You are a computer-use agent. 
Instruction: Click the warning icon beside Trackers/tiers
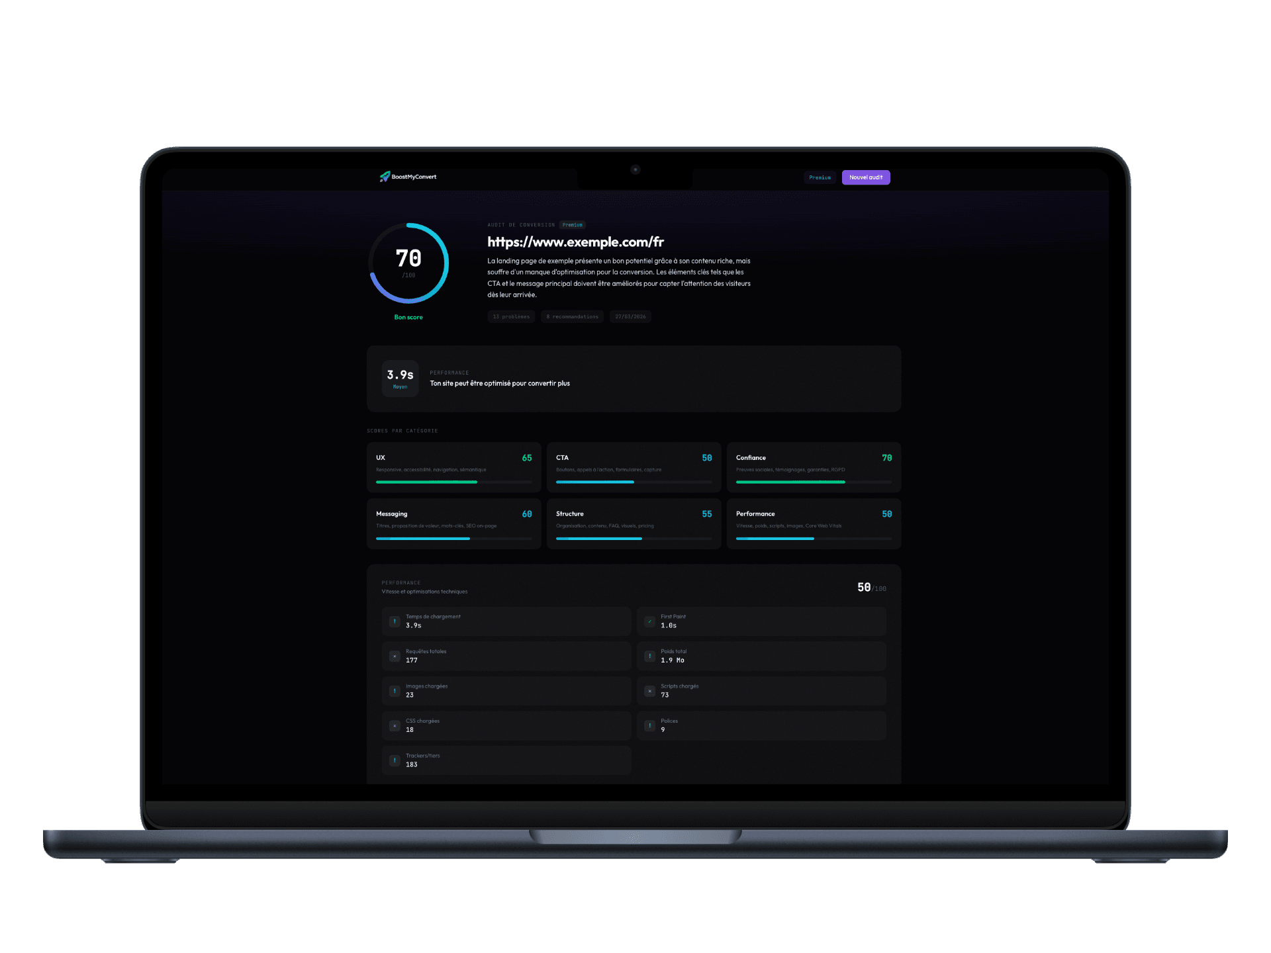tap(395, 760)
